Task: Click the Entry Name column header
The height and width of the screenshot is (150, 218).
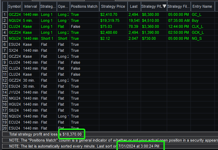Action: (202, 6)
